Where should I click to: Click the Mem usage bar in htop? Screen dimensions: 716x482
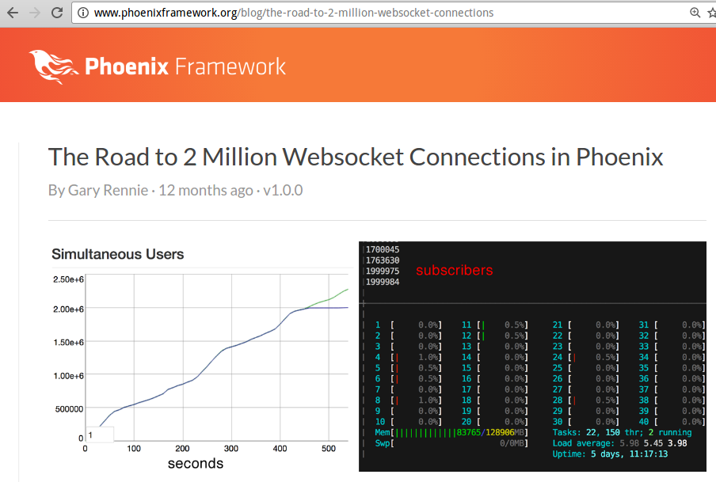pos(451,433)
